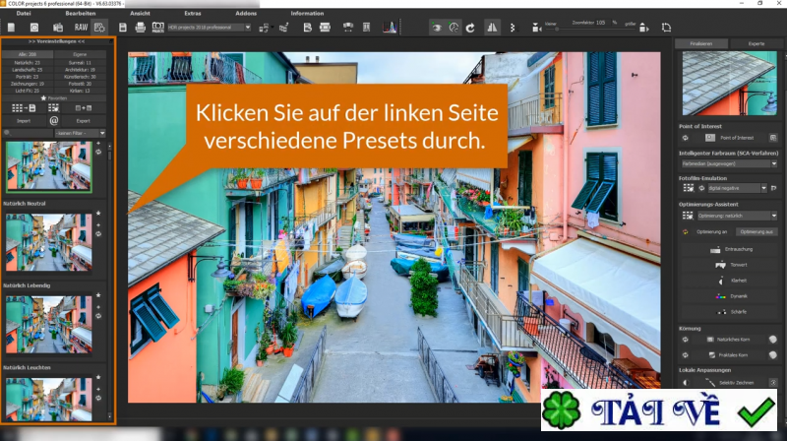The width and height of the screenshot is (787, 441).
Task: Click the refresh/recalculate arrow icon
Action: click(470, 27)
